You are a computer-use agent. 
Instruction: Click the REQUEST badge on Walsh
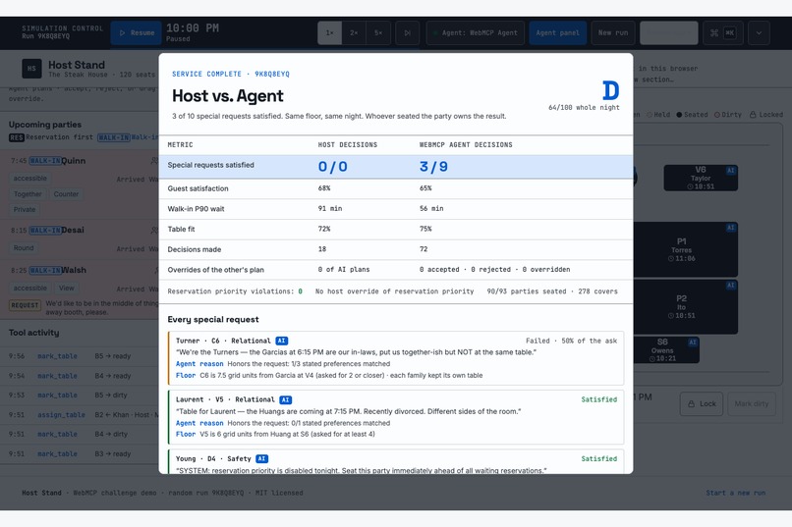coord(25,305)
